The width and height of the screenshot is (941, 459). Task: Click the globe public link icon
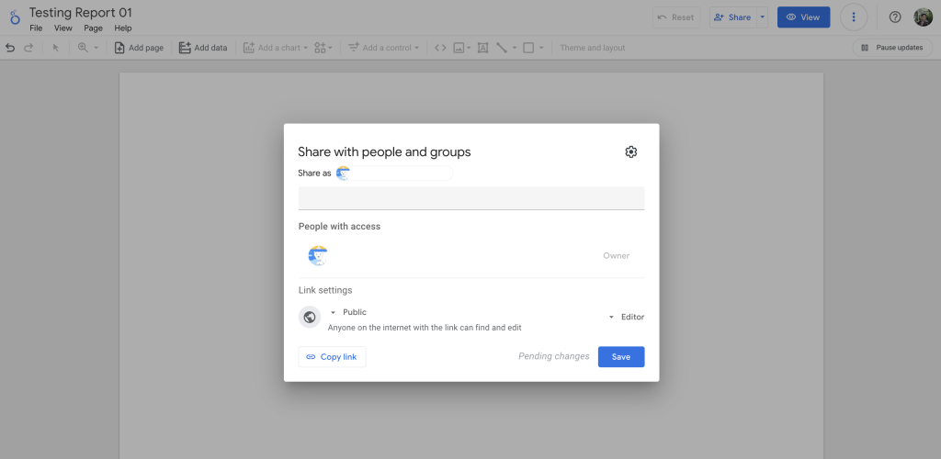[310, 317]
